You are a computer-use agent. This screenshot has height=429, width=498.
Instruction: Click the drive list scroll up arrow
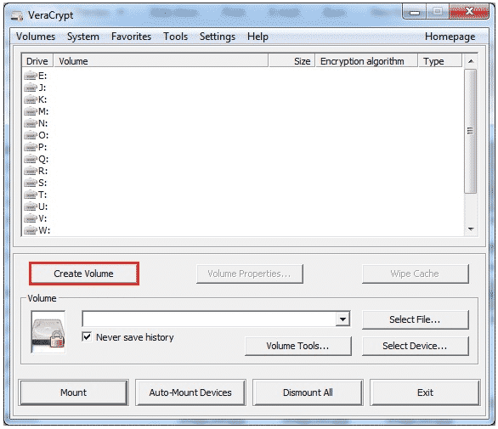pos(471,61)
